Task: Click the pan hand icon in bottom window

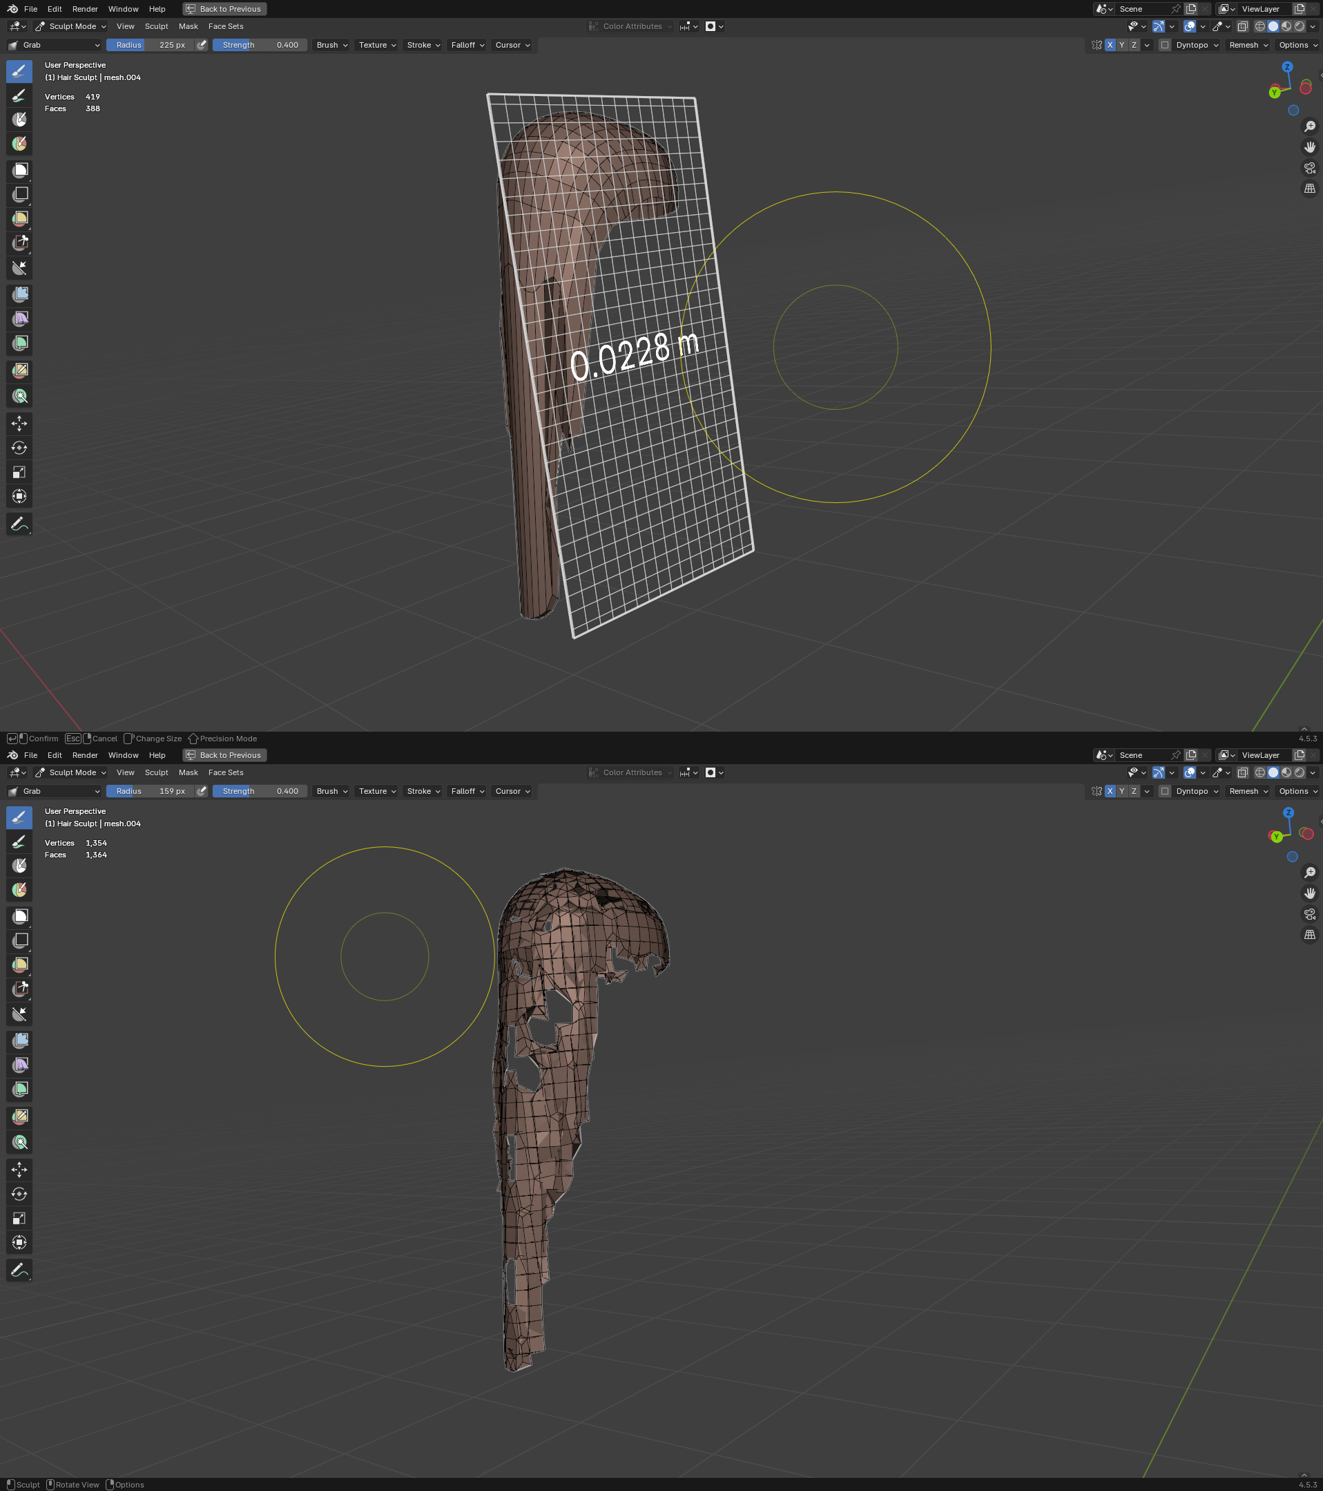Action: [1310, 893]
